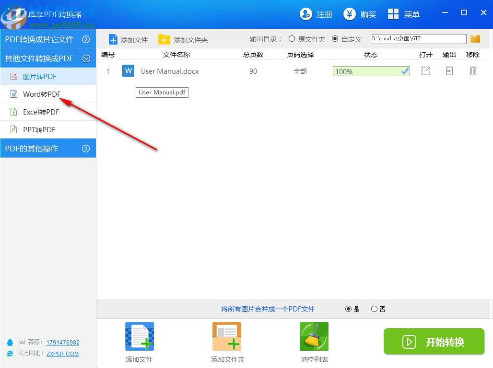Click the blue add file icon in toolbar
Viewport: 493px width, 368px height.
click(113, 40)
